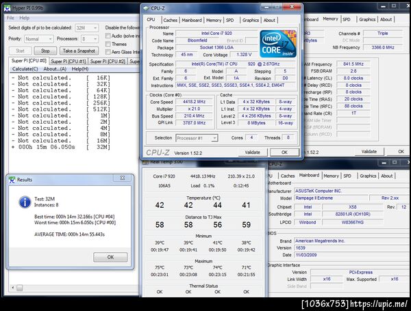Screen dimensions: 411x311
Task: Click Stop button in Hyper PI
Action: pyautogui.click(x=45, y=51)
